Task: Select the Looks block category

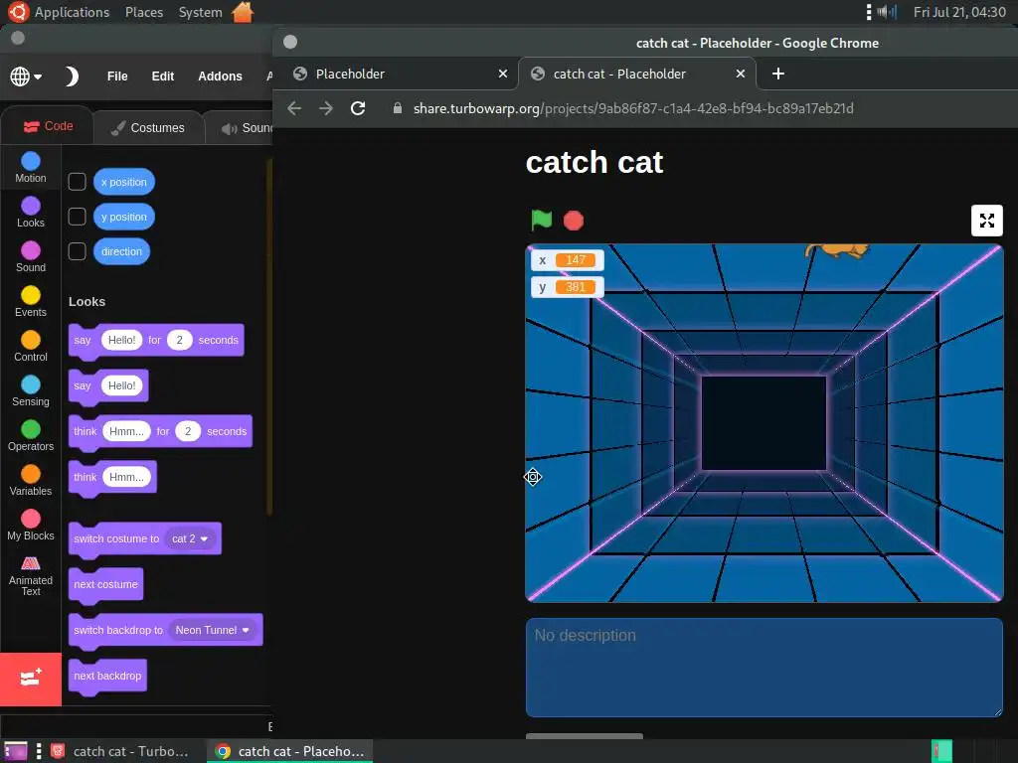Action: pyautogui.click(x=31, y=213)
